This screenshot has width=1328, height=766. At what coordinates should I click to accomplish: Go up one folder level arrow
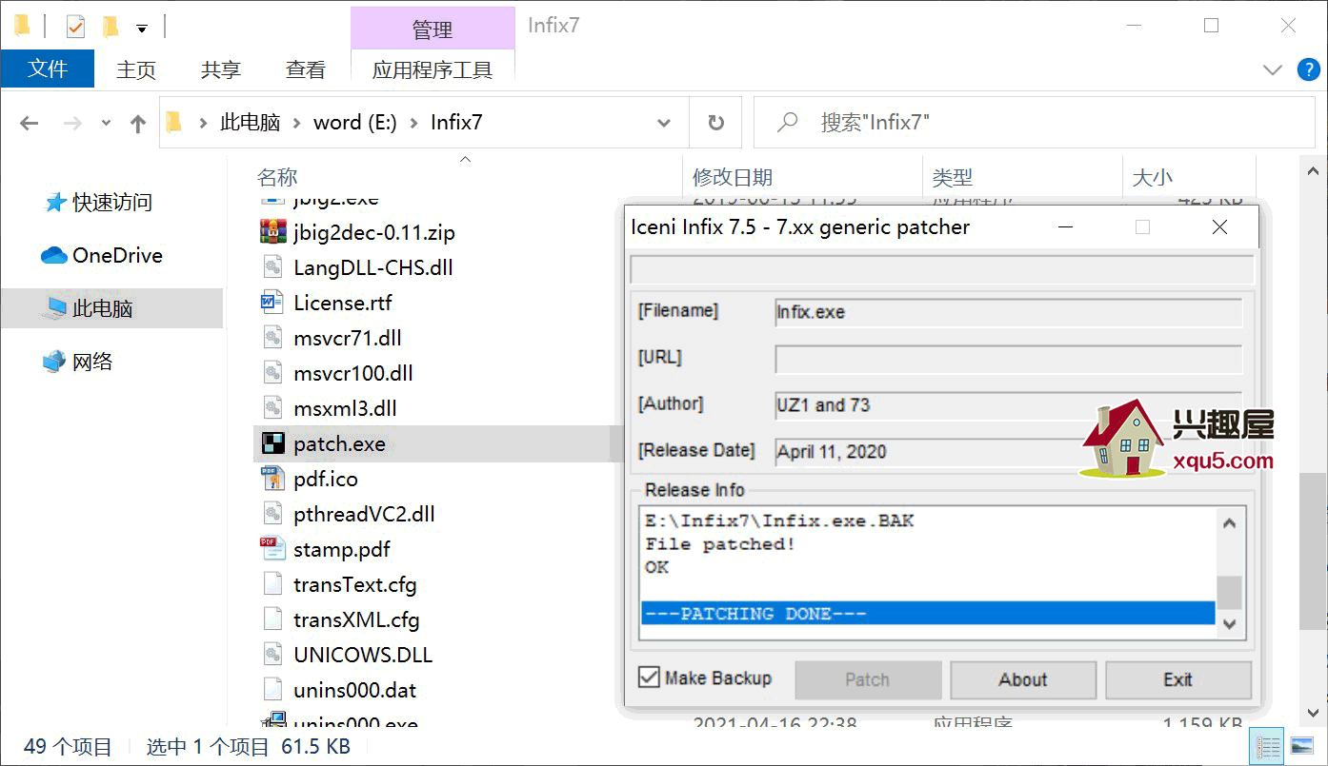[138, 123]
